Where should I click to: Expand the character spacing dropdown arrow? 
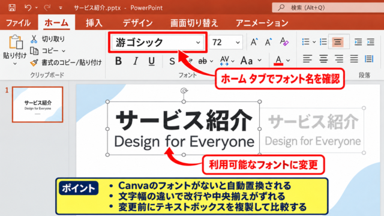tap(233, 61)
